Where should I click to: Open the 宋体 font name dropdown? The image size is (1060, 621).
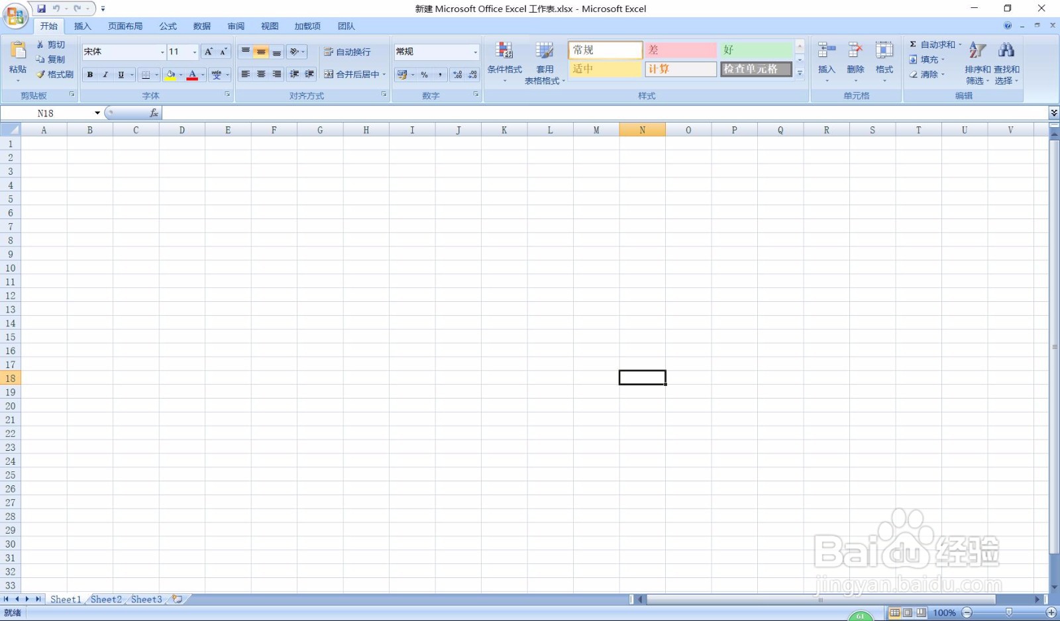pos(162,52)
